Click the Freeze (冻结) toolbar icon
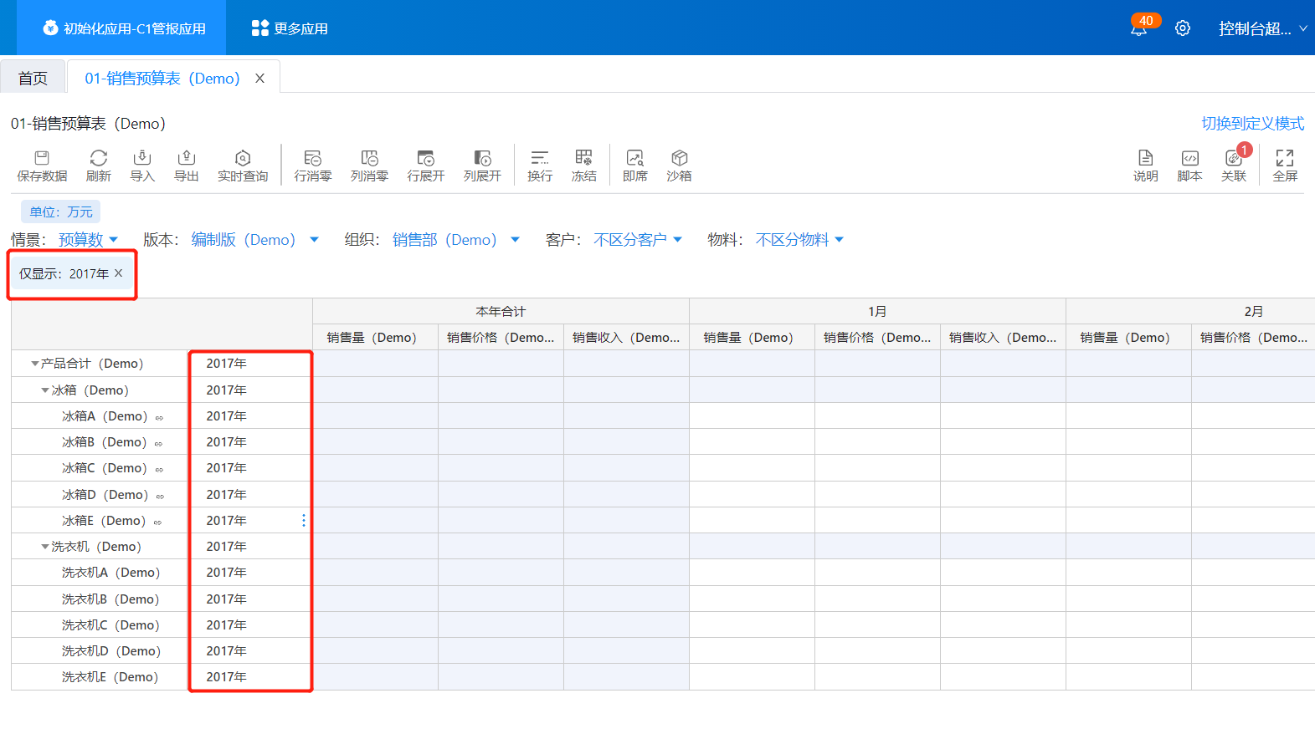 [583, 165]
